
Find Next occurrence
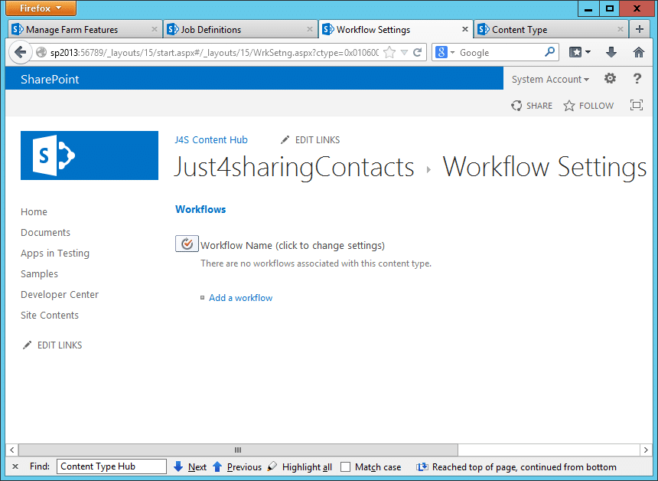190,466
